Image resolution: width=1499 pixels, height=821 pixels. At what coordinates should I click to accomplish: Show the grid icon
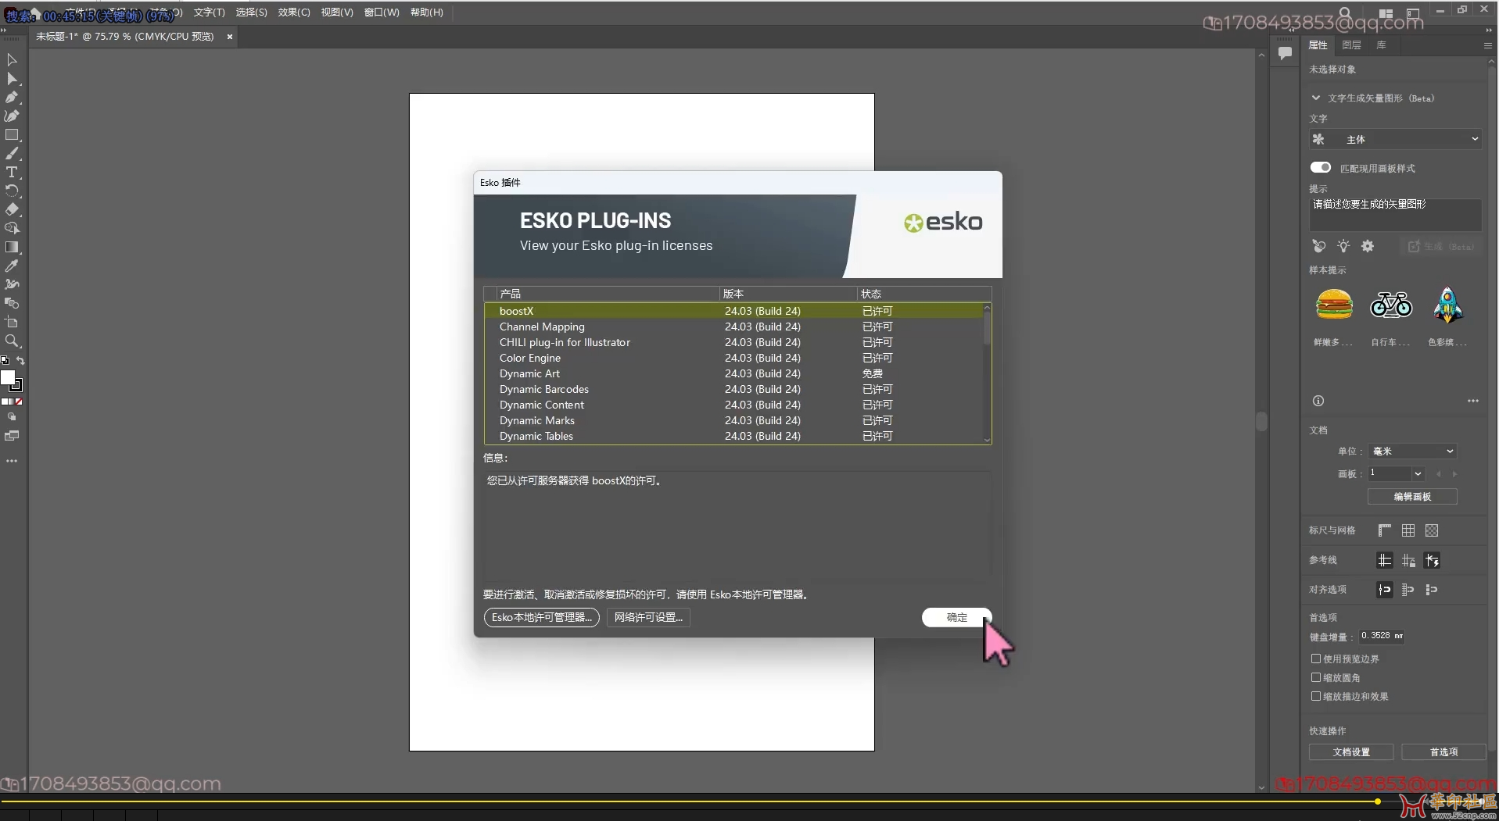click(1408, 530)
